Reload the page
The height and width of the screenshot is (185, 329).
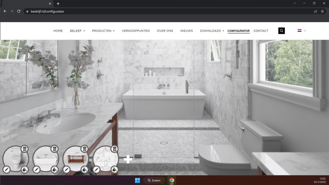pos(19,11)
